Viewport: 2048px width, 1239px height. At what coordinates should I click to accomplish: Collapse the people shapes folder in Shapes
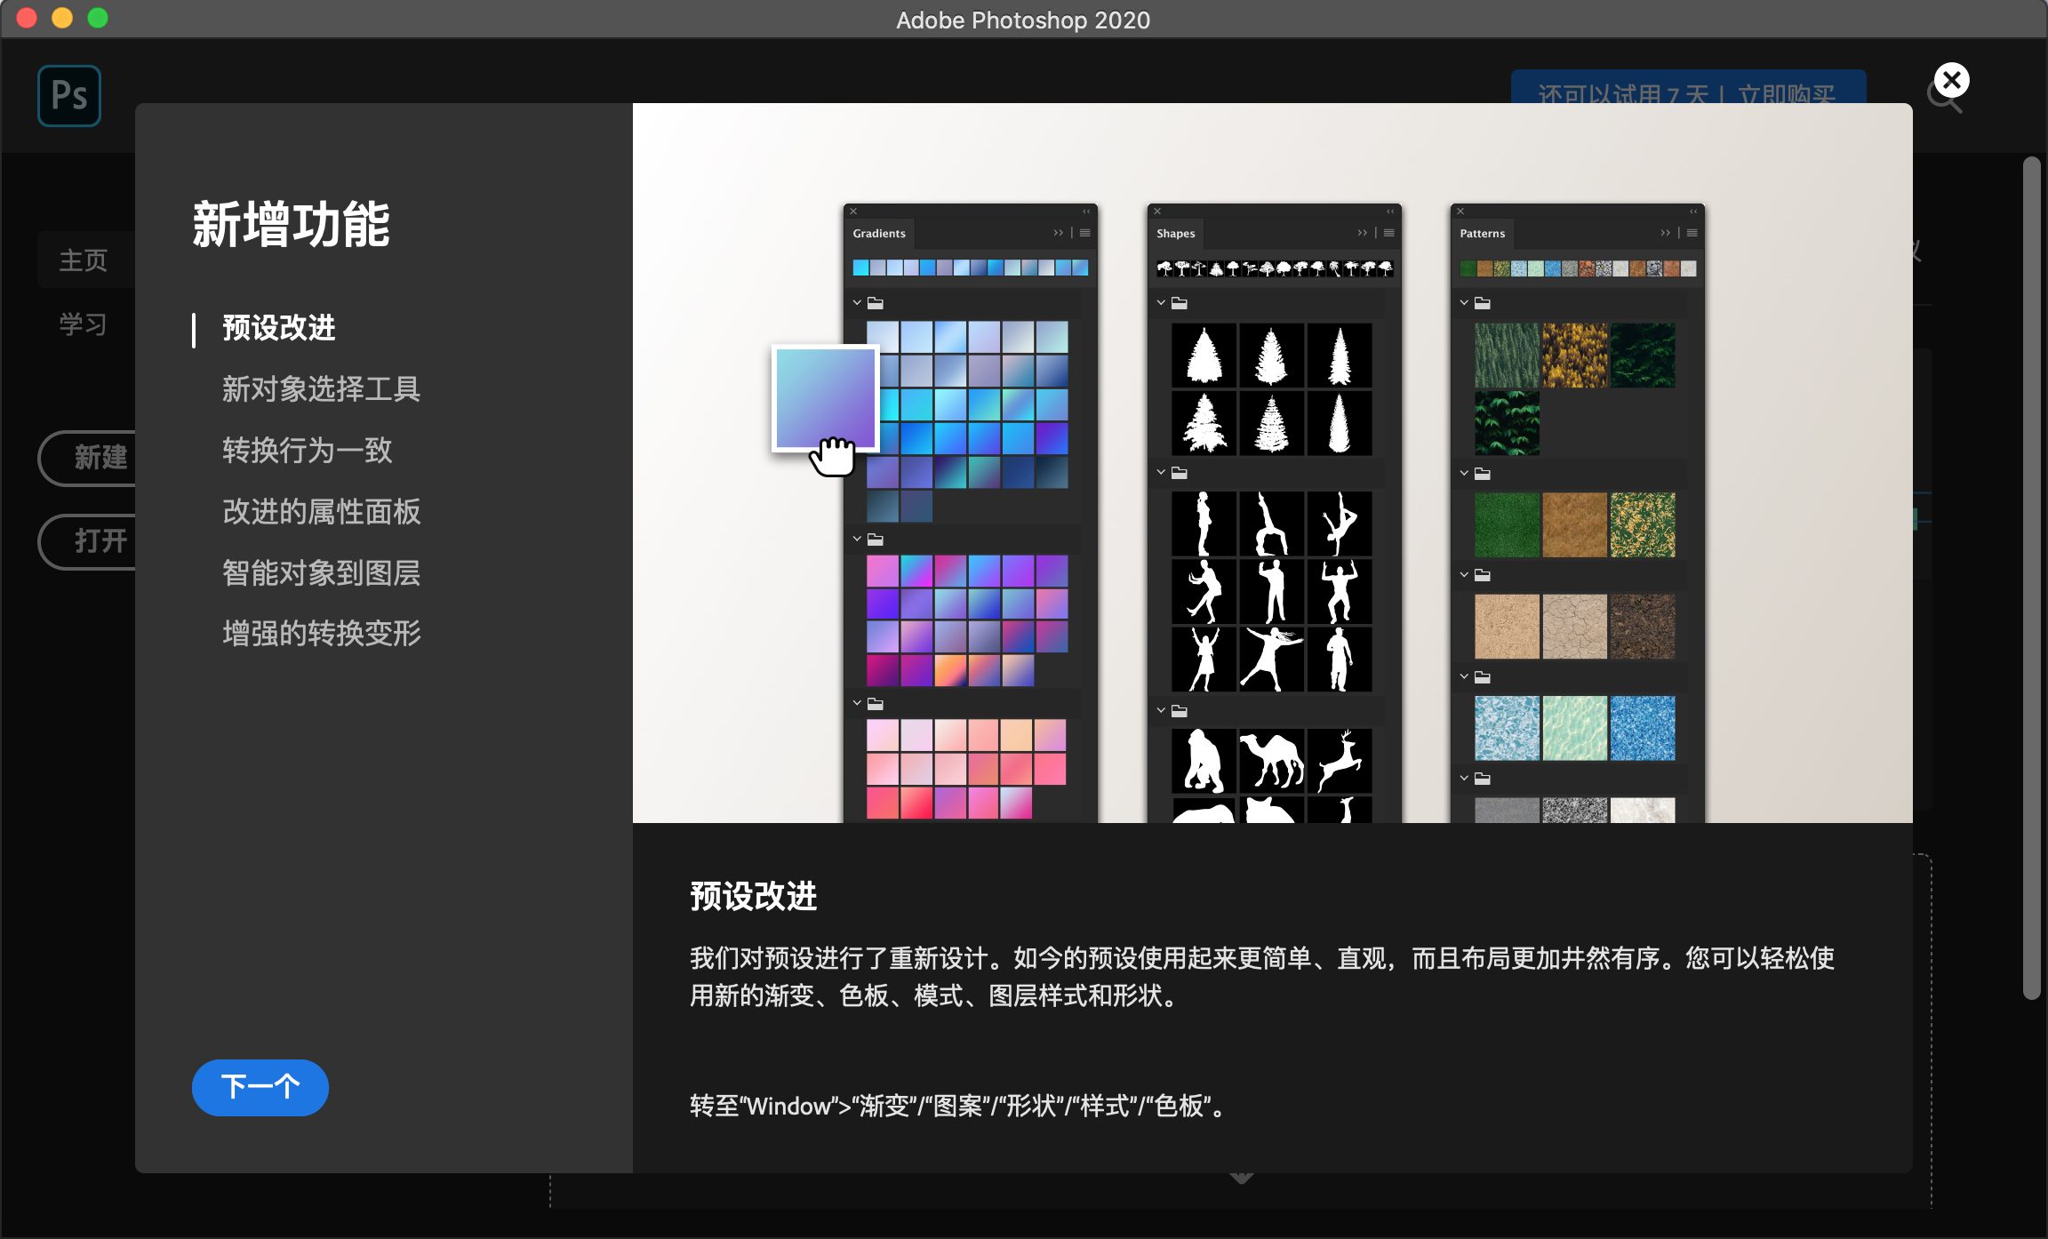[x=1161, y=472]
